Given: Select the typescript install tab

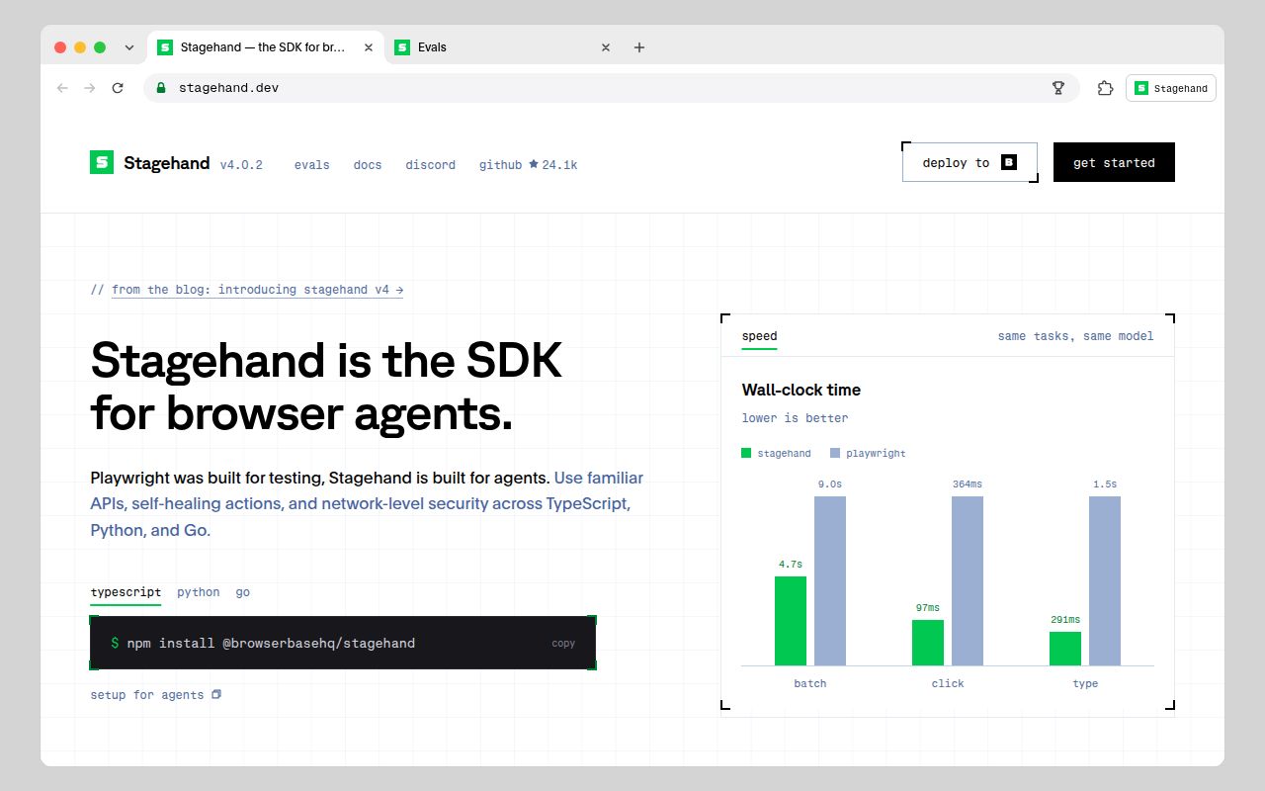Looking at the screenshot, I should pyautogui.click(x=126, y=592).
